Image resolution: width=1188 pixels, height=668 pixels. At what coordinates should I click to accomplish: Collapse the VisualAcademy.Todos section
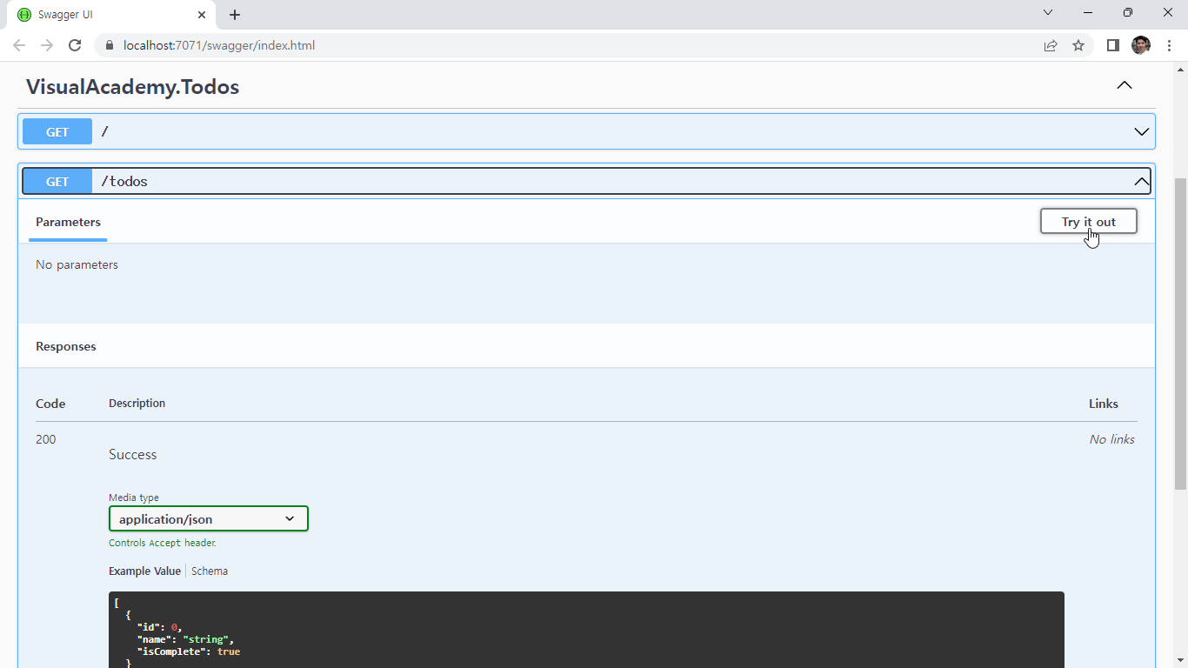[1125, 85]
